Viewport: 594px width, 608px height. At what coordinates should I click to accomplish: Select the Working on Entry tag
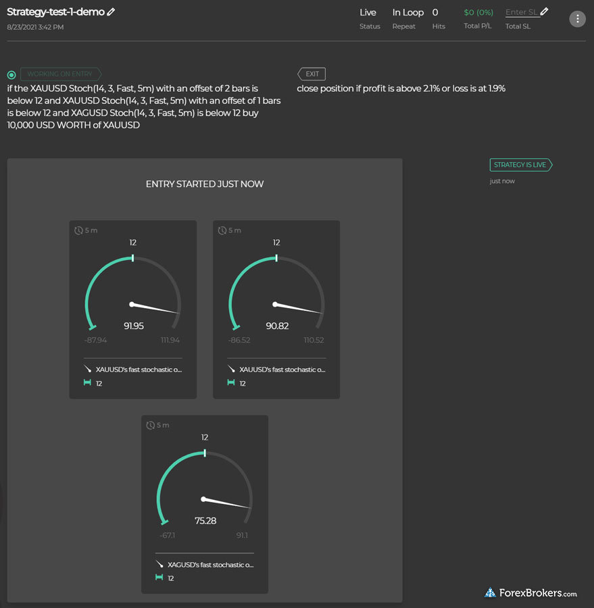click(x=61, y=74)
